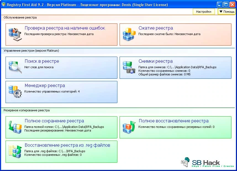Open Восстановление реестра из .reg файлов
The width and height of the screenshot is (237, 171).
(x=61, y=152)
